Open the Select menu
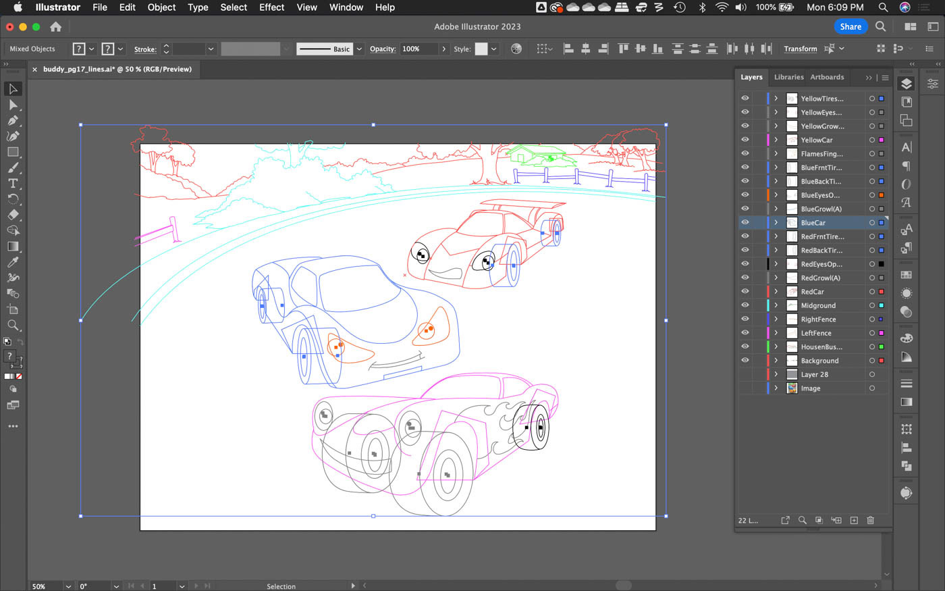The width and height of the screenshot is (945, 591). 234,7
